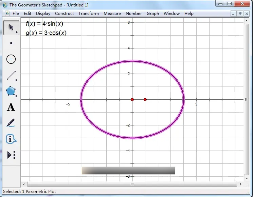Click the Sketchpad app icon in title bar
Viewport: 253px width, 197px height.
(x=5, y=5)
